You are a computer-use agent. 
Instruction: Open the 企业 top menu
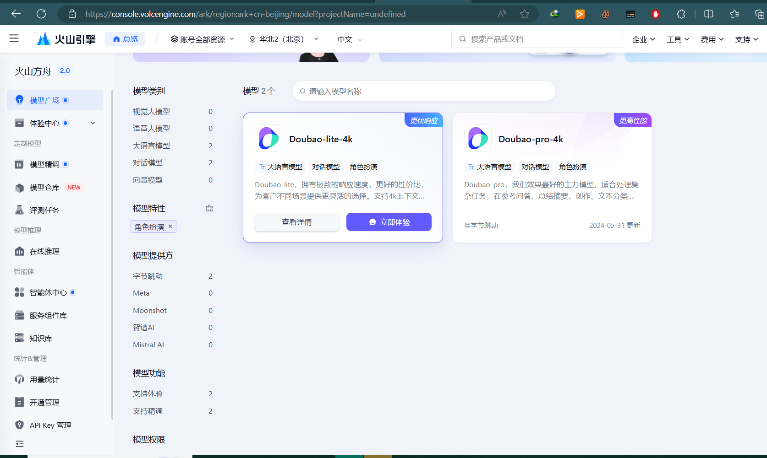(x=643, y=39)
